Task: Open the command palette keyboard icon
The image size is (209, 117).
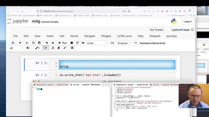Action: click(112, 43)
